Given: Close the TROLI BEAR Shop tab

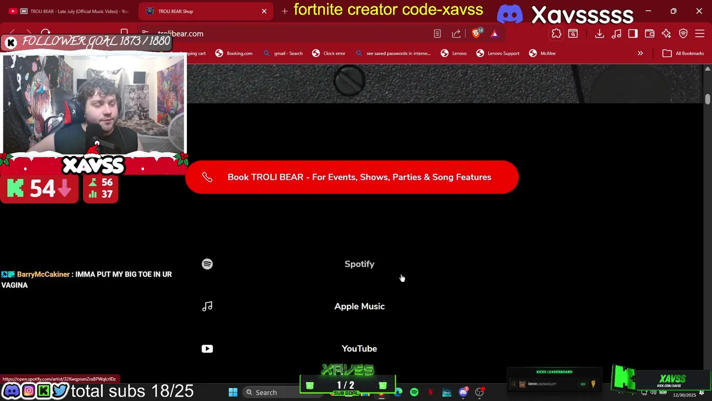Looking at the screenshot, I should pos(264,11).
